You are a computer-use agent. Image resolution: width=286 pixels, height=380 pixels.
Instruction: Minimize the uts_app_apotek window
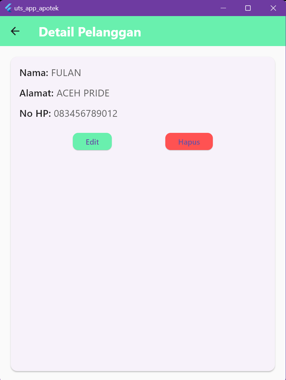(223, 8)
